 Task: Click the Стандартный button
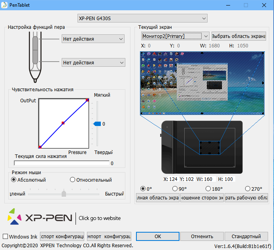click(x=246, y=237)
